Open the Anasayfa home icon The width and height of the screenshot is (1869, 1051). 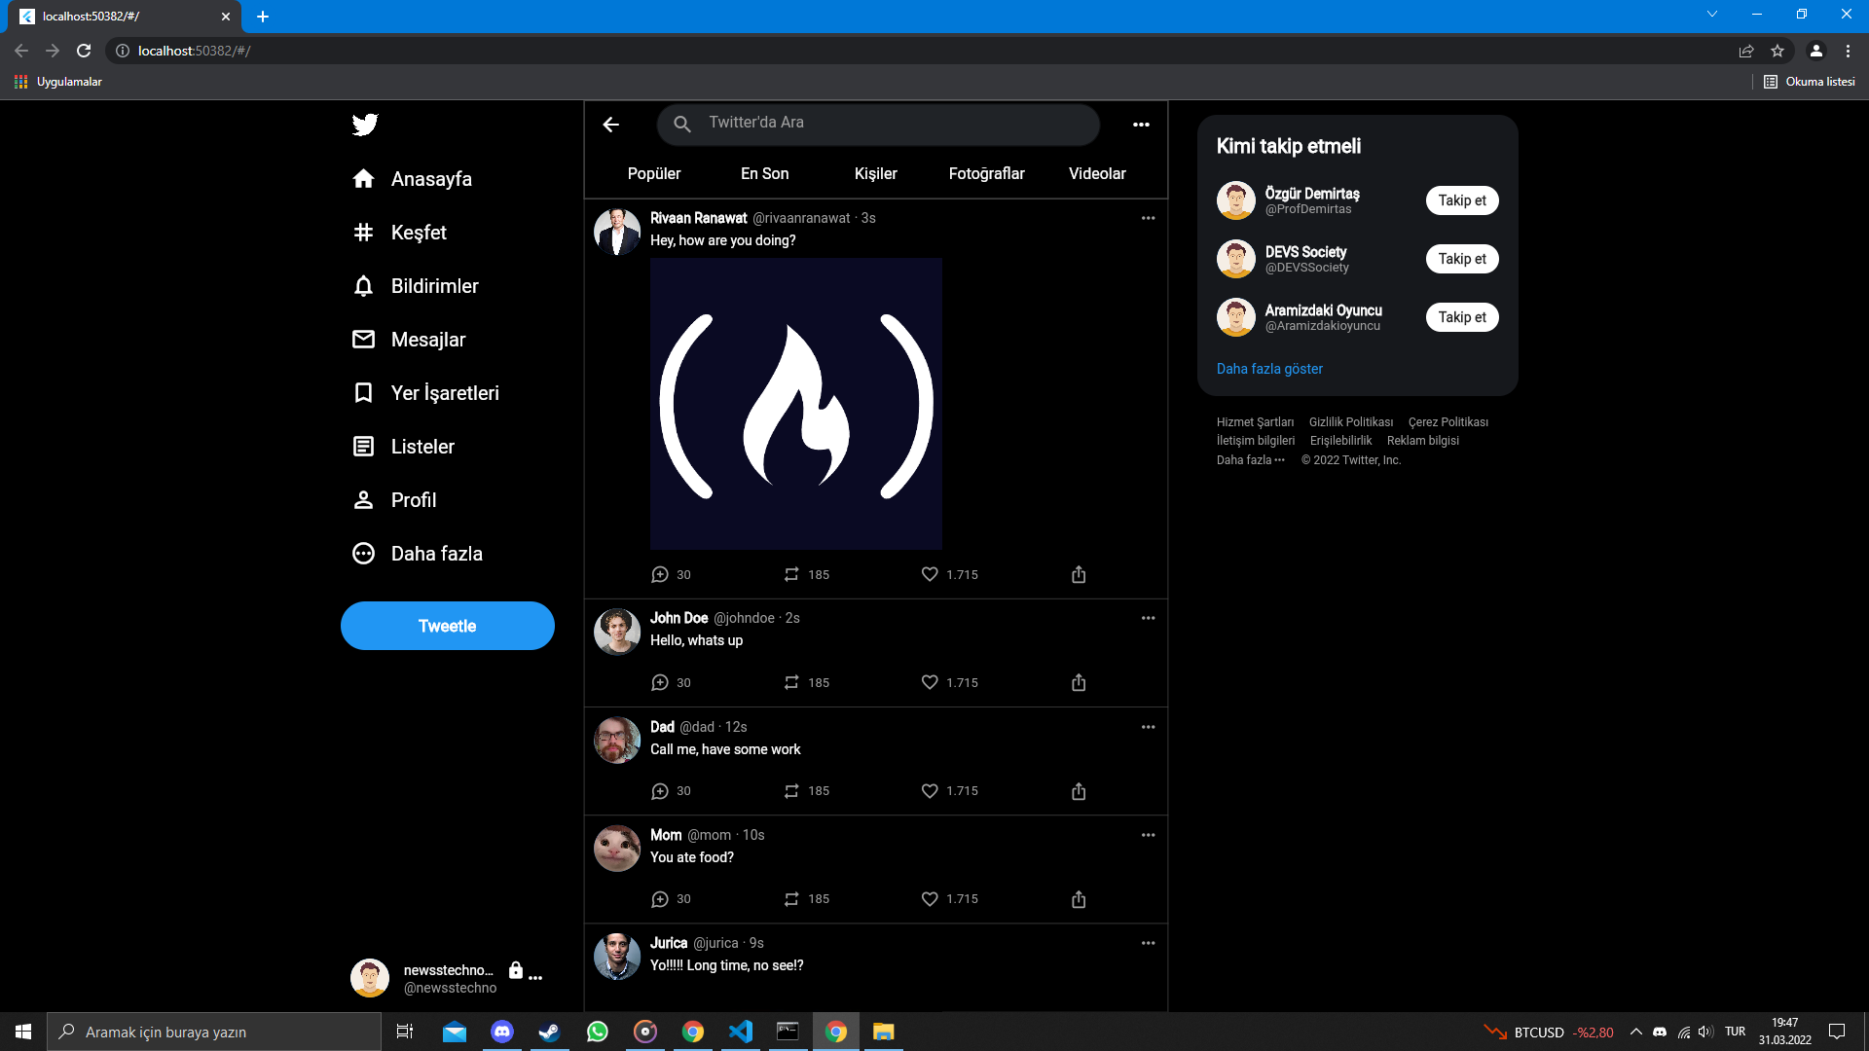tap(363, 179)
